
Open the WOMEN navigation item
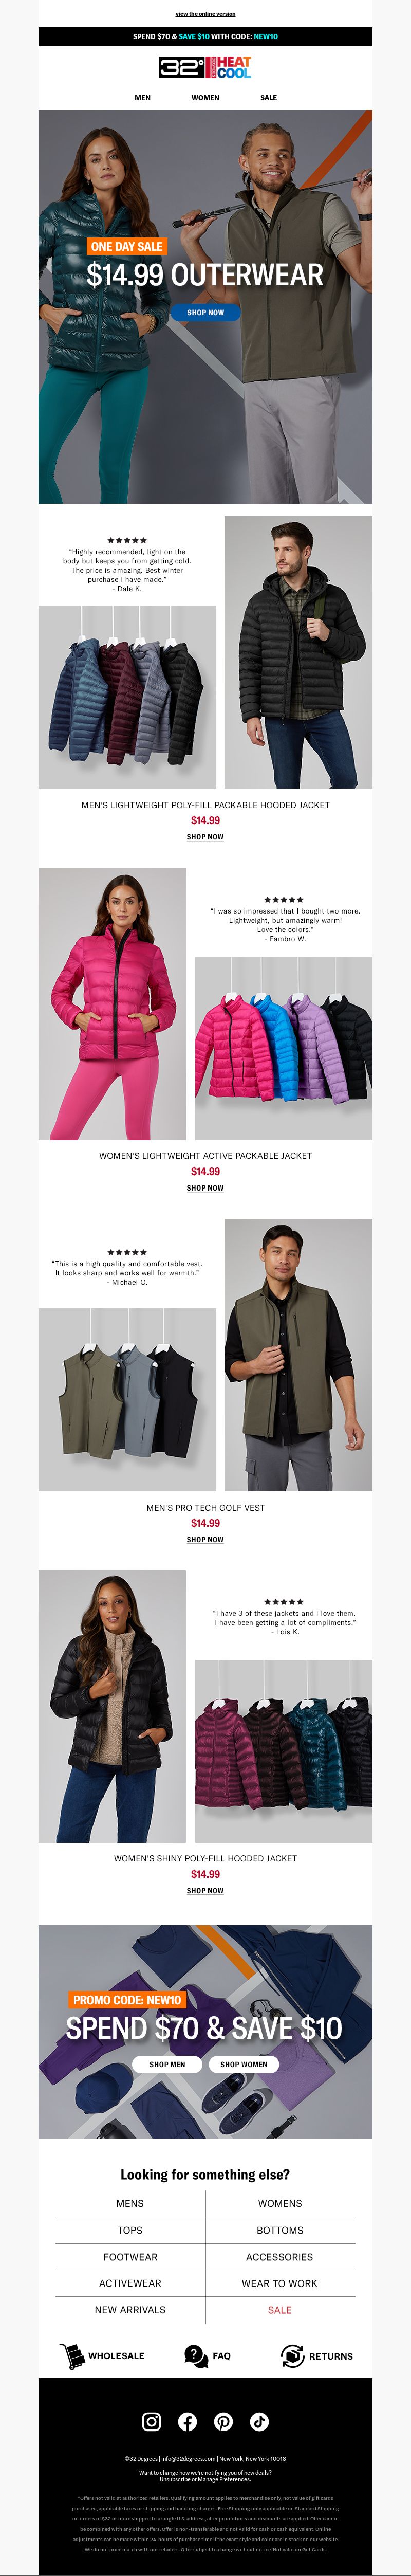click(205, 98)
